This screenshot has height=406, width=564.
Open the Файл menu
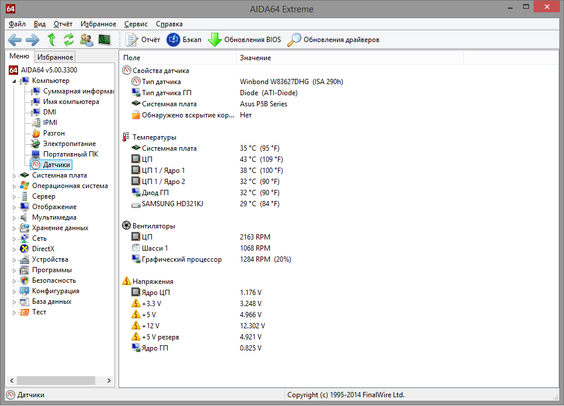(17, 24)
